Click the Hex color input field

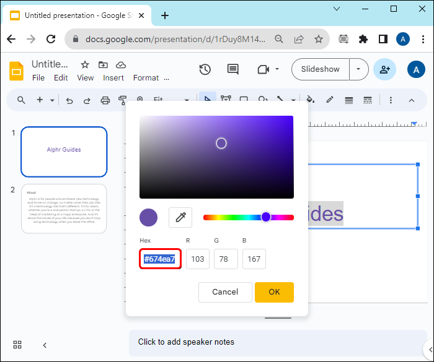pos(160,259)
